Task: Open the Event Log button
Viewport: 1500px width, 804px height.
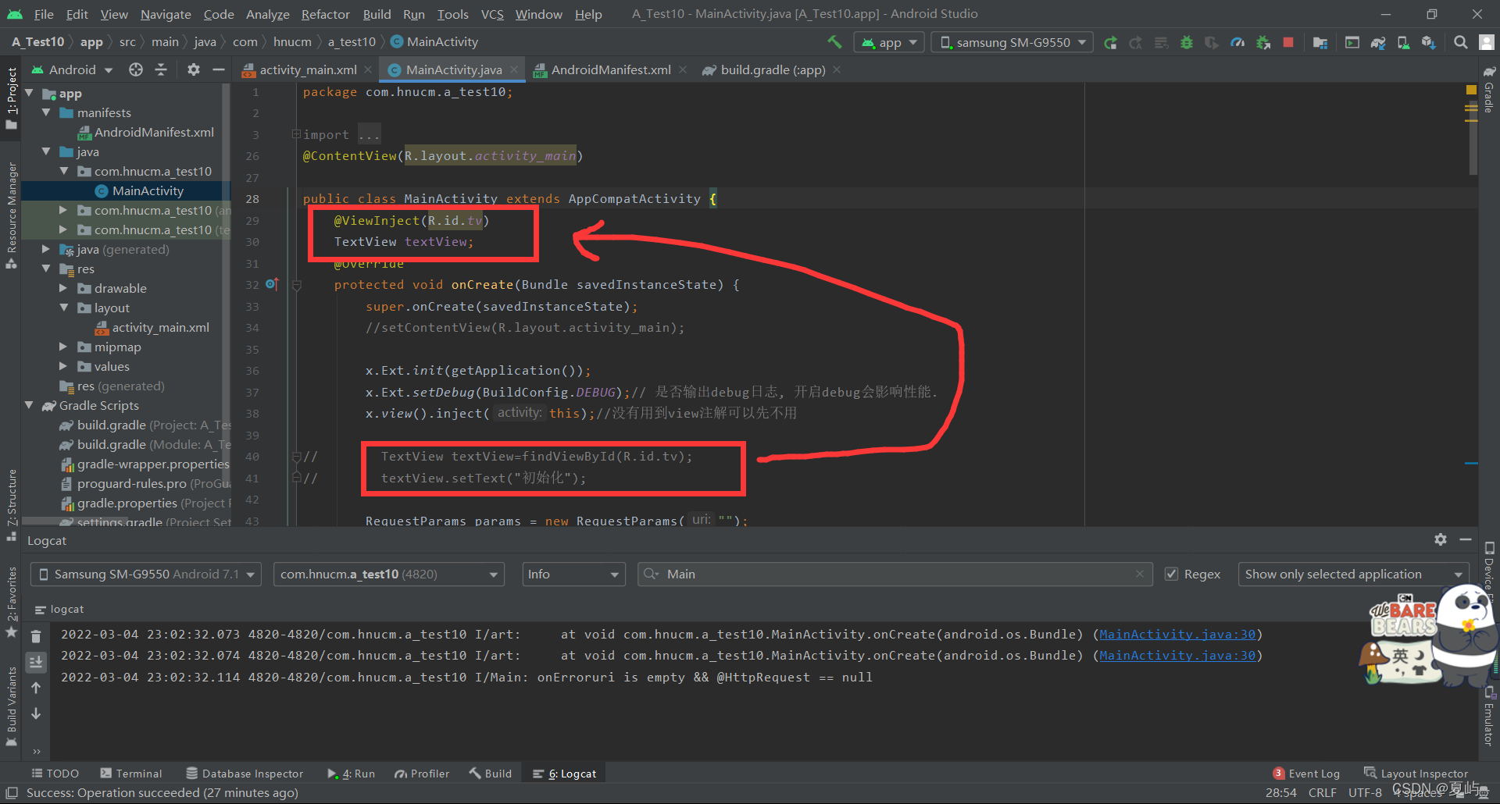Action: (x=1306, y=774)
